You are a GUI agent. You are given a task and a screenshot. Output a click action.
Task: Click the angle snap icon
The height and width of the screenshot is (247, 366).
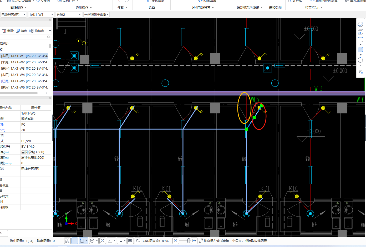pos(110,241)
